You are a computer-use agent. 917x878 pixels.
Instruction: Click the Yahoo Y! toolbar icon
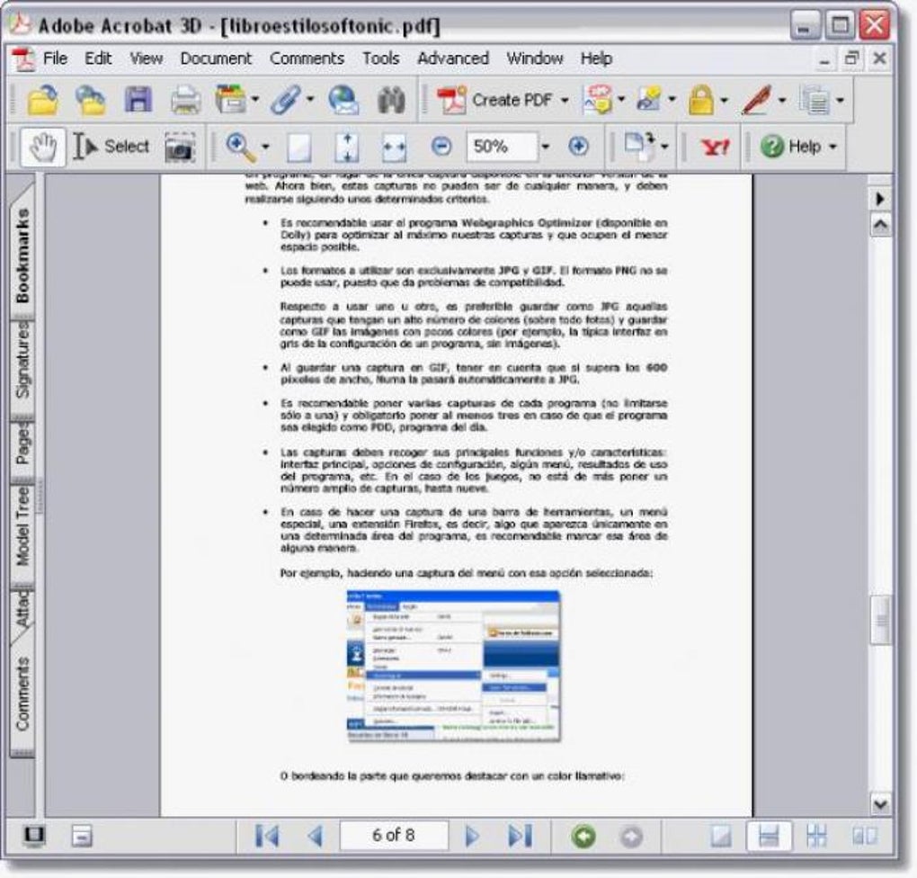coord(716,147)
